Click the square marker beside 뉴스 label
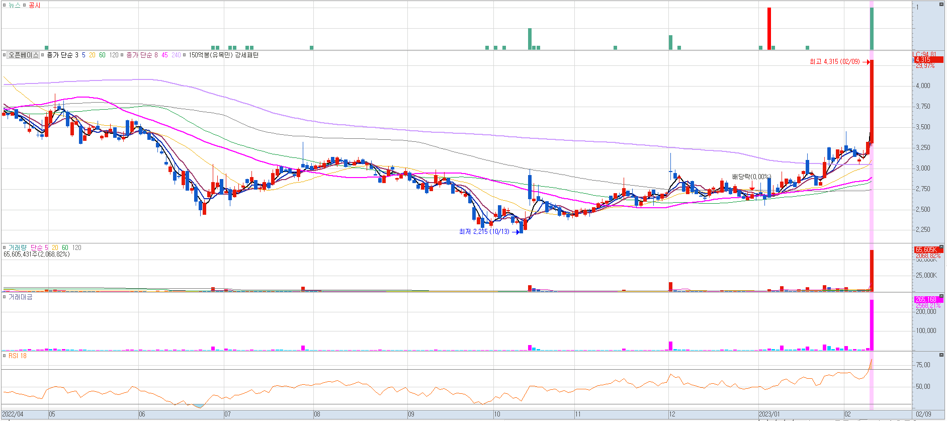Screen dimensions: 947x421 [x=5, y=5]
